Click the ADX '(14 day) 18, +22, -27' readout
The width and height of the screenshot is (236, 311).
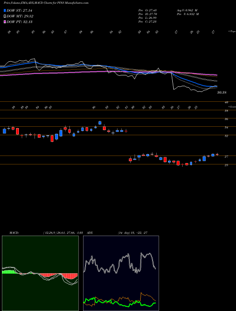[x=132, y=233]
